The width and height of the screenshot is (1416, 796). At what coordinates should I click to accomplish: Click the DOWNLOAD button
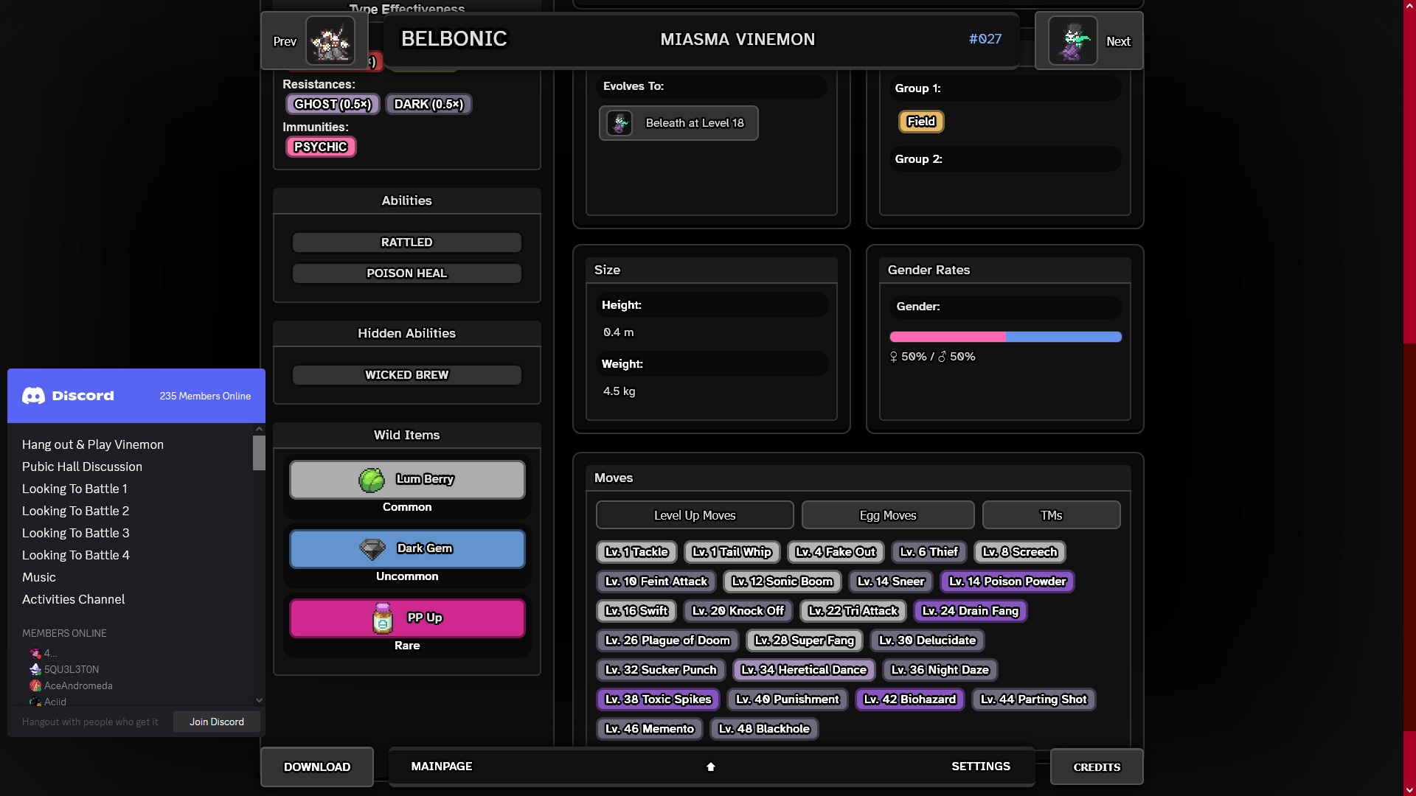pos(317,767)
